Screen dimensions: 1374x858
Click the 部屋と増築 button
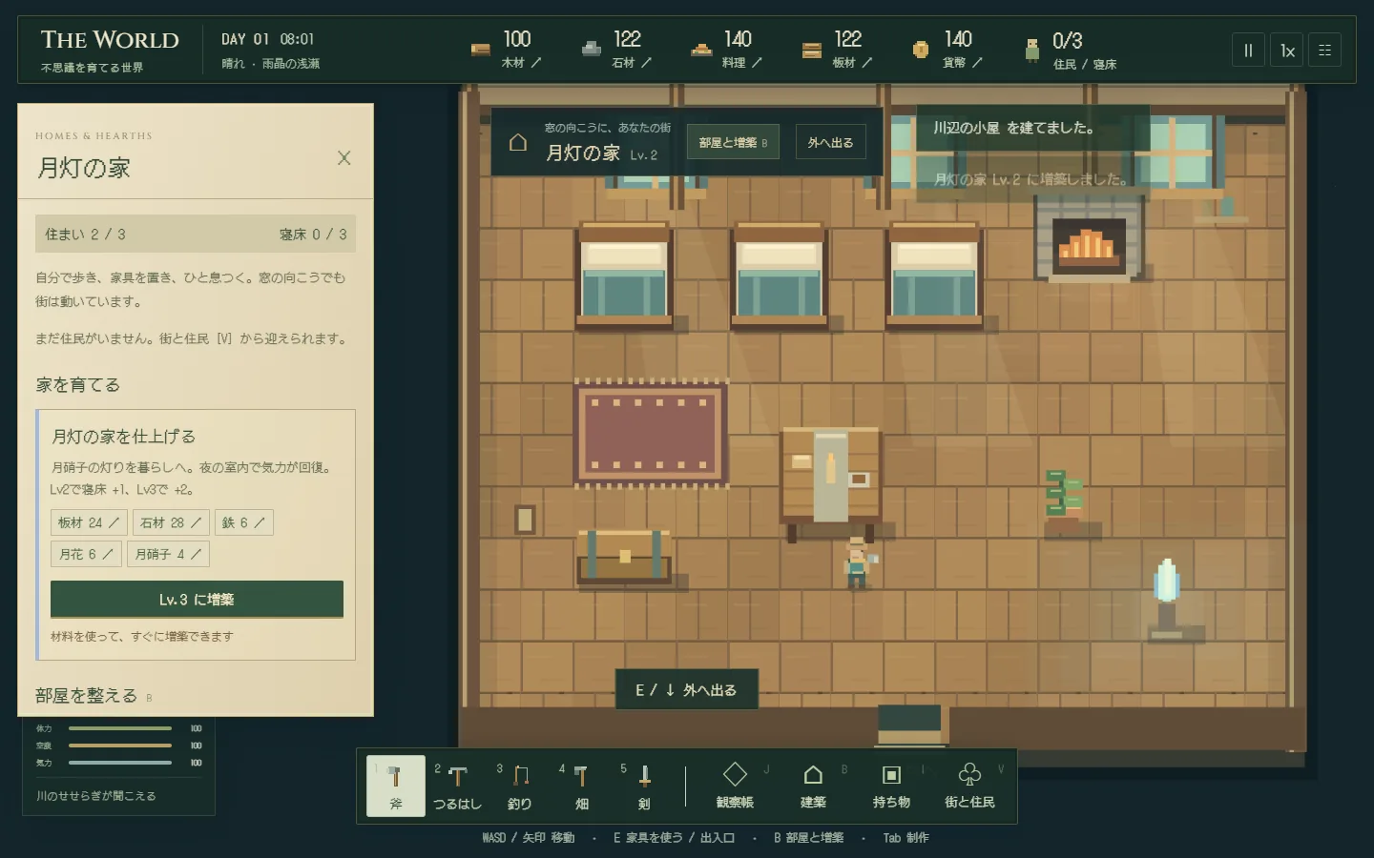click(733, 142)
